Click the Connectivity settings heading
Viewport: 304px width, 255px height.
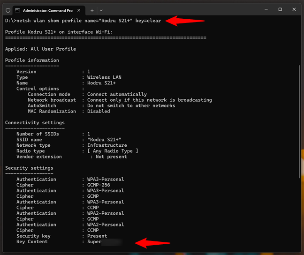[35, 123]
